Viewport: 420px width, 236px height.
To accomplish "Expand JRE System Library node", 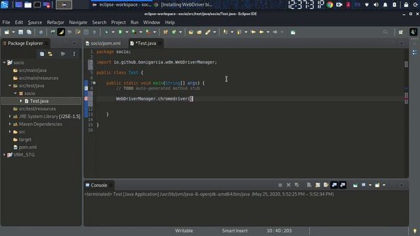I will (x=10, y=117).
